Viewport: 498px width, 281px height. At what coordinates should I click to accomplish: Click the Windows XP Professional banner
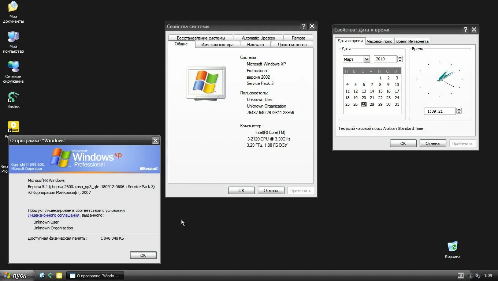84,159
